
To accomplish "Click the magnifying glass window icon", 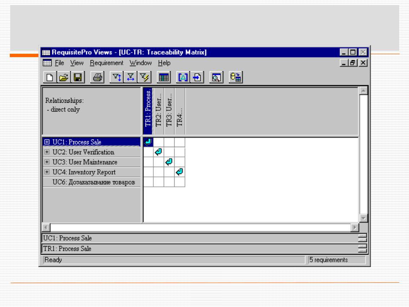I will click(x=216, y=77).
